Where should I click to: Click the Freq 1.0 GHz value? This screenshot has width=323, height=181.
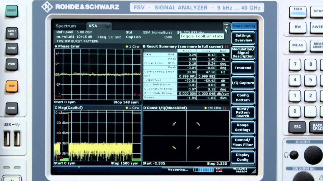(115, 37)
